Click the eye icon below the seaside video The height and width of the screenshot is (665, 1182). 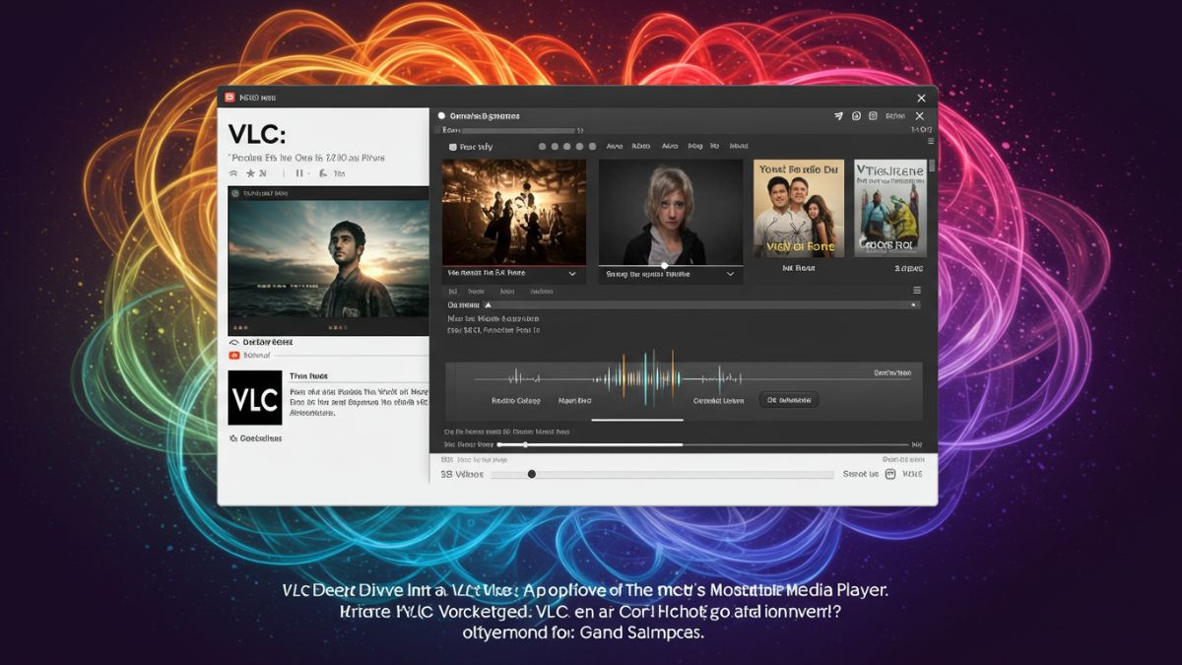(233, 341)
